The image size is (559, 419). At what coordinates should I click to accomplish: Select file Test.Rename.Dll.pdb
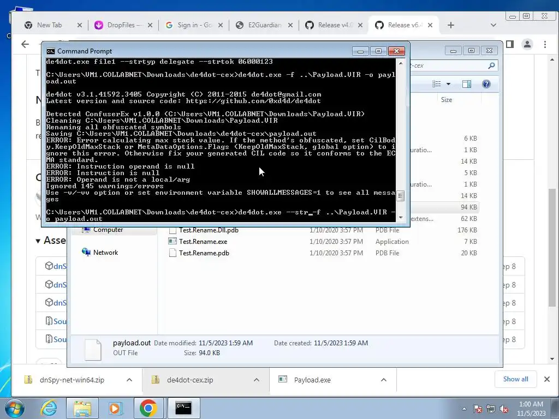click(209, 230)
